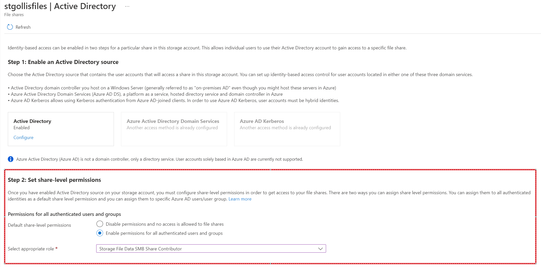Open the Select appropriate role dropdown

(x=211, y=249)
